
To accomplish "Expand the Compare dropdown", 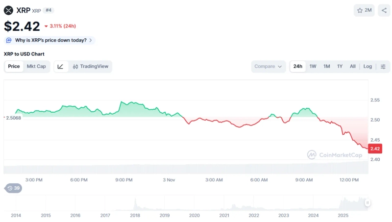I will point(268,67).
